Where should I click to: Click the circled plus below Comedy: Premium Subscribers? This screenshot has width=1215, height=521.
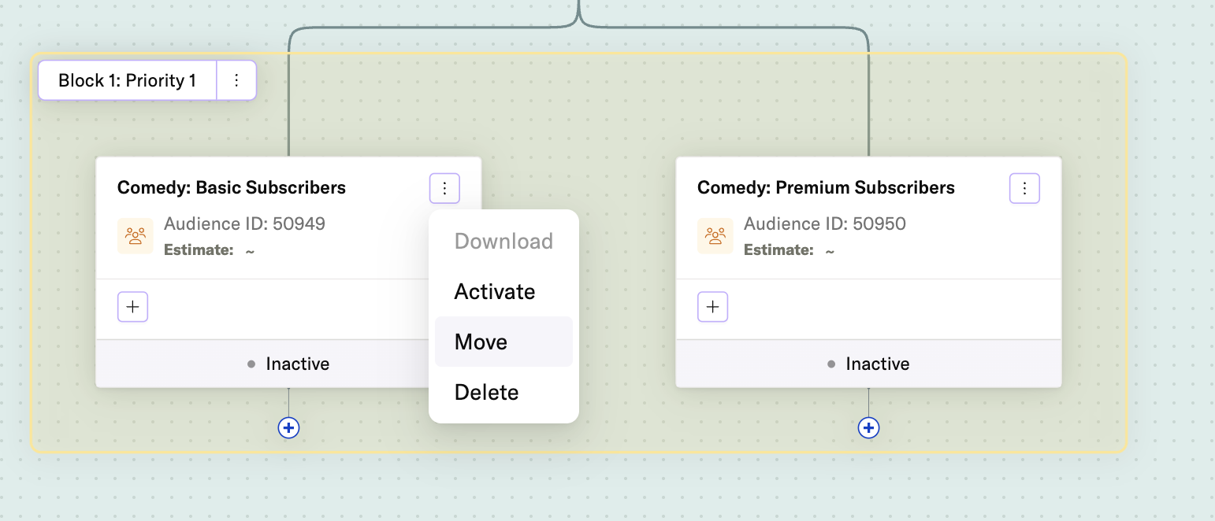(x=868, y=427)
